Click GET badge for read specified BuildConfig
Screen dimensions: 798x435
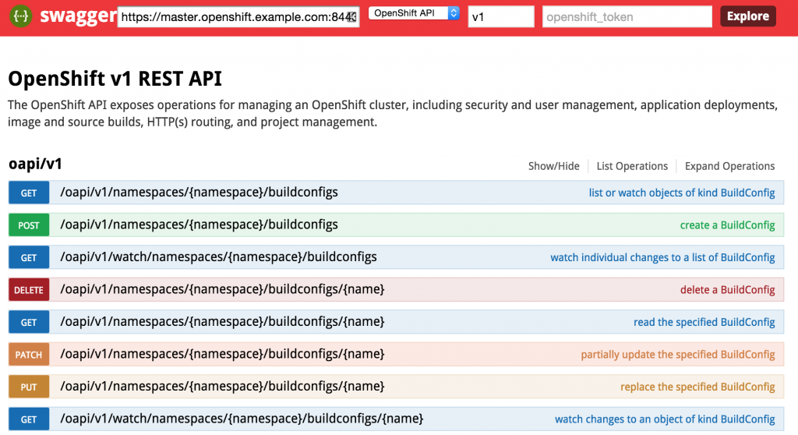(x=29, y=322)
